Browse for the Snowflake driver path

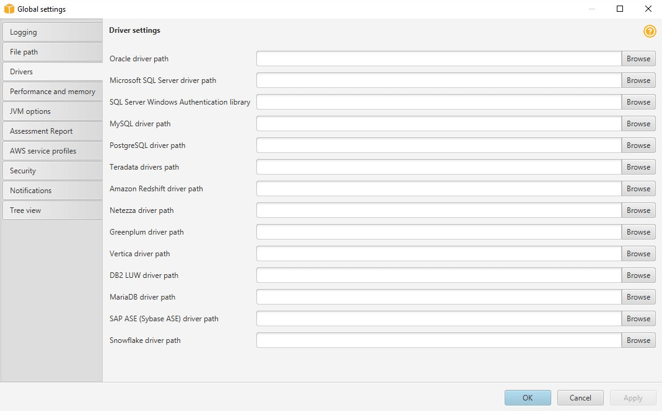point(638,340)
